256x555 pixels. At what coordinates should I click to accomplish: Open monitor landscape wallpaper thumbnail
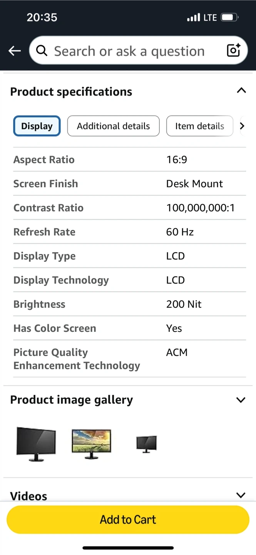[91, 444]
